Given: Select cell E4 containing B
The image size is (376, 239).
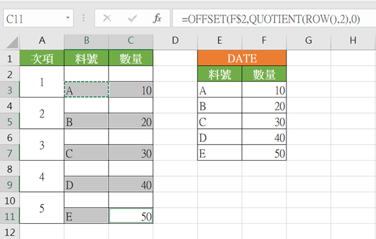Looking at the screenshot, I should (x=219, y=106).
